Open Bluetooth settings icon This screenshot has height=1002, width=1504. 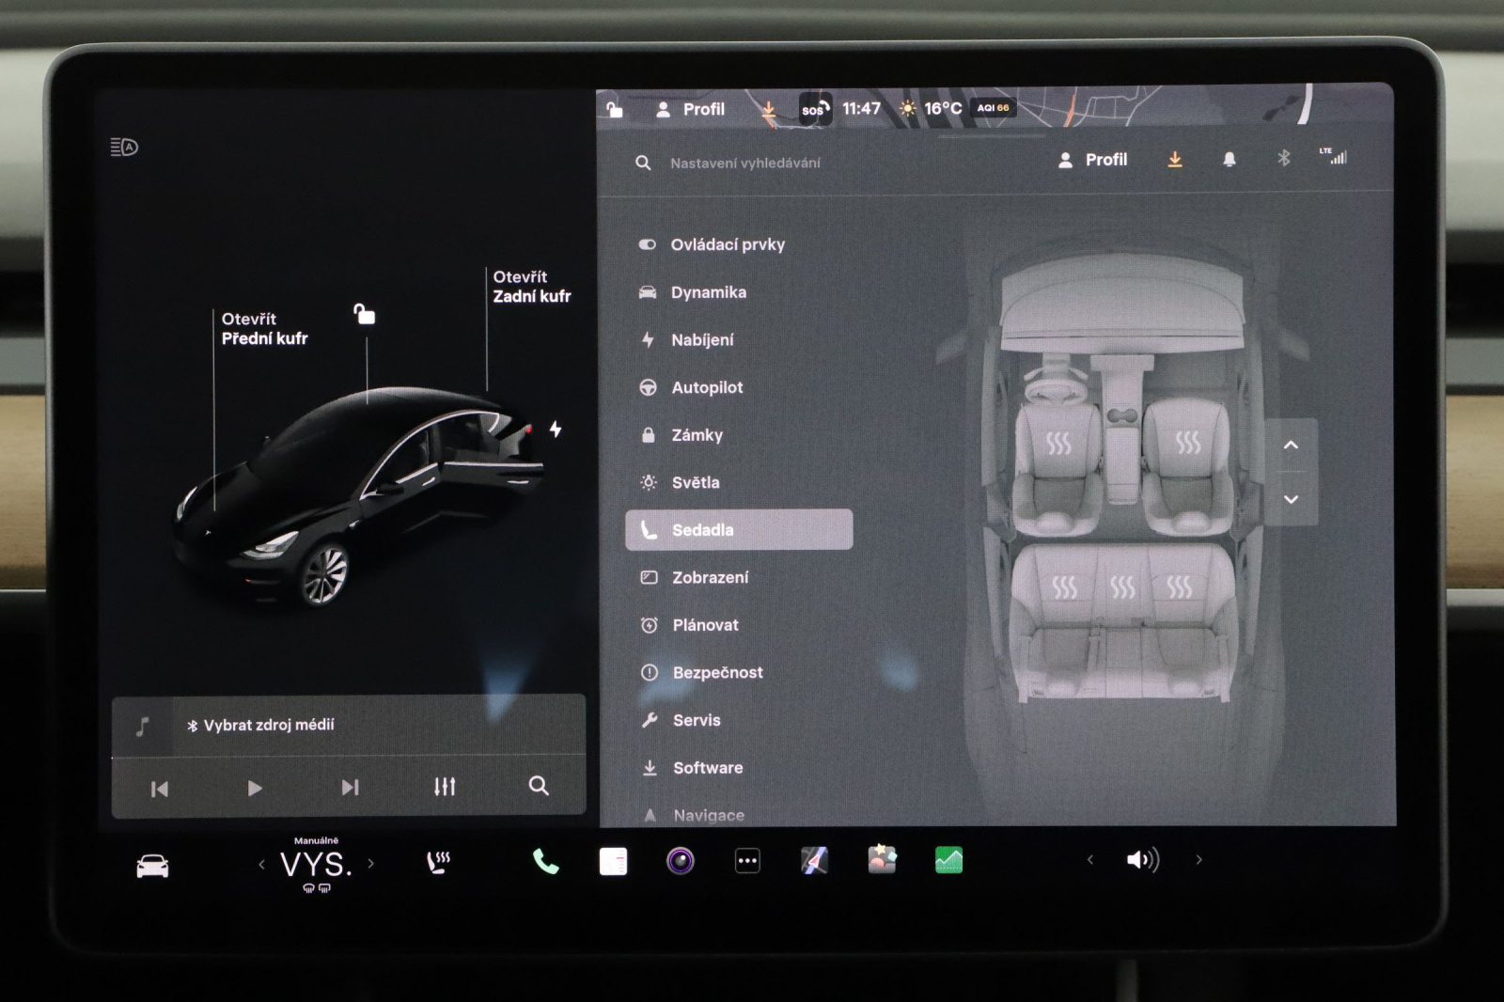(1283, 159)
